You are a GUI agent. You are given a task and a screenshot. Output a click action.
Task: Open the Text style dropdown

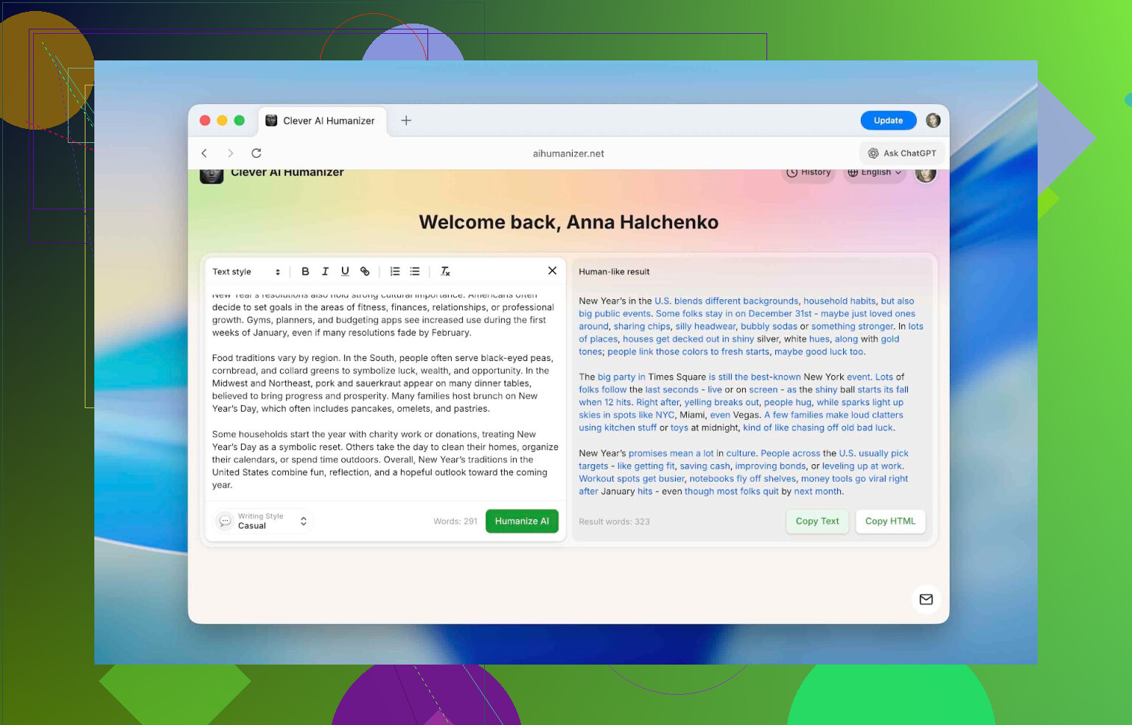[246, 272]
